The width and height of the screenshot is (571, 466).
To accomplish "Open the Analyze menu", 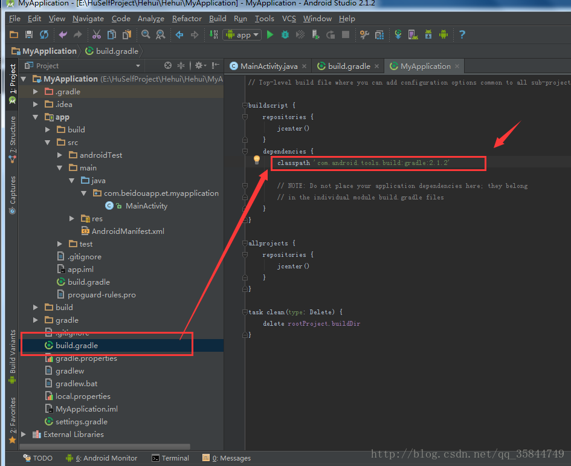I will click(151, 19).
